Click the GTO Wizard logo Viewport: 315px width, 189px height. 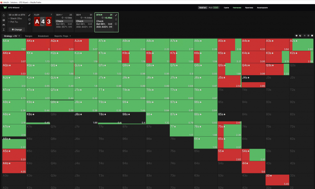pos(5,8)
